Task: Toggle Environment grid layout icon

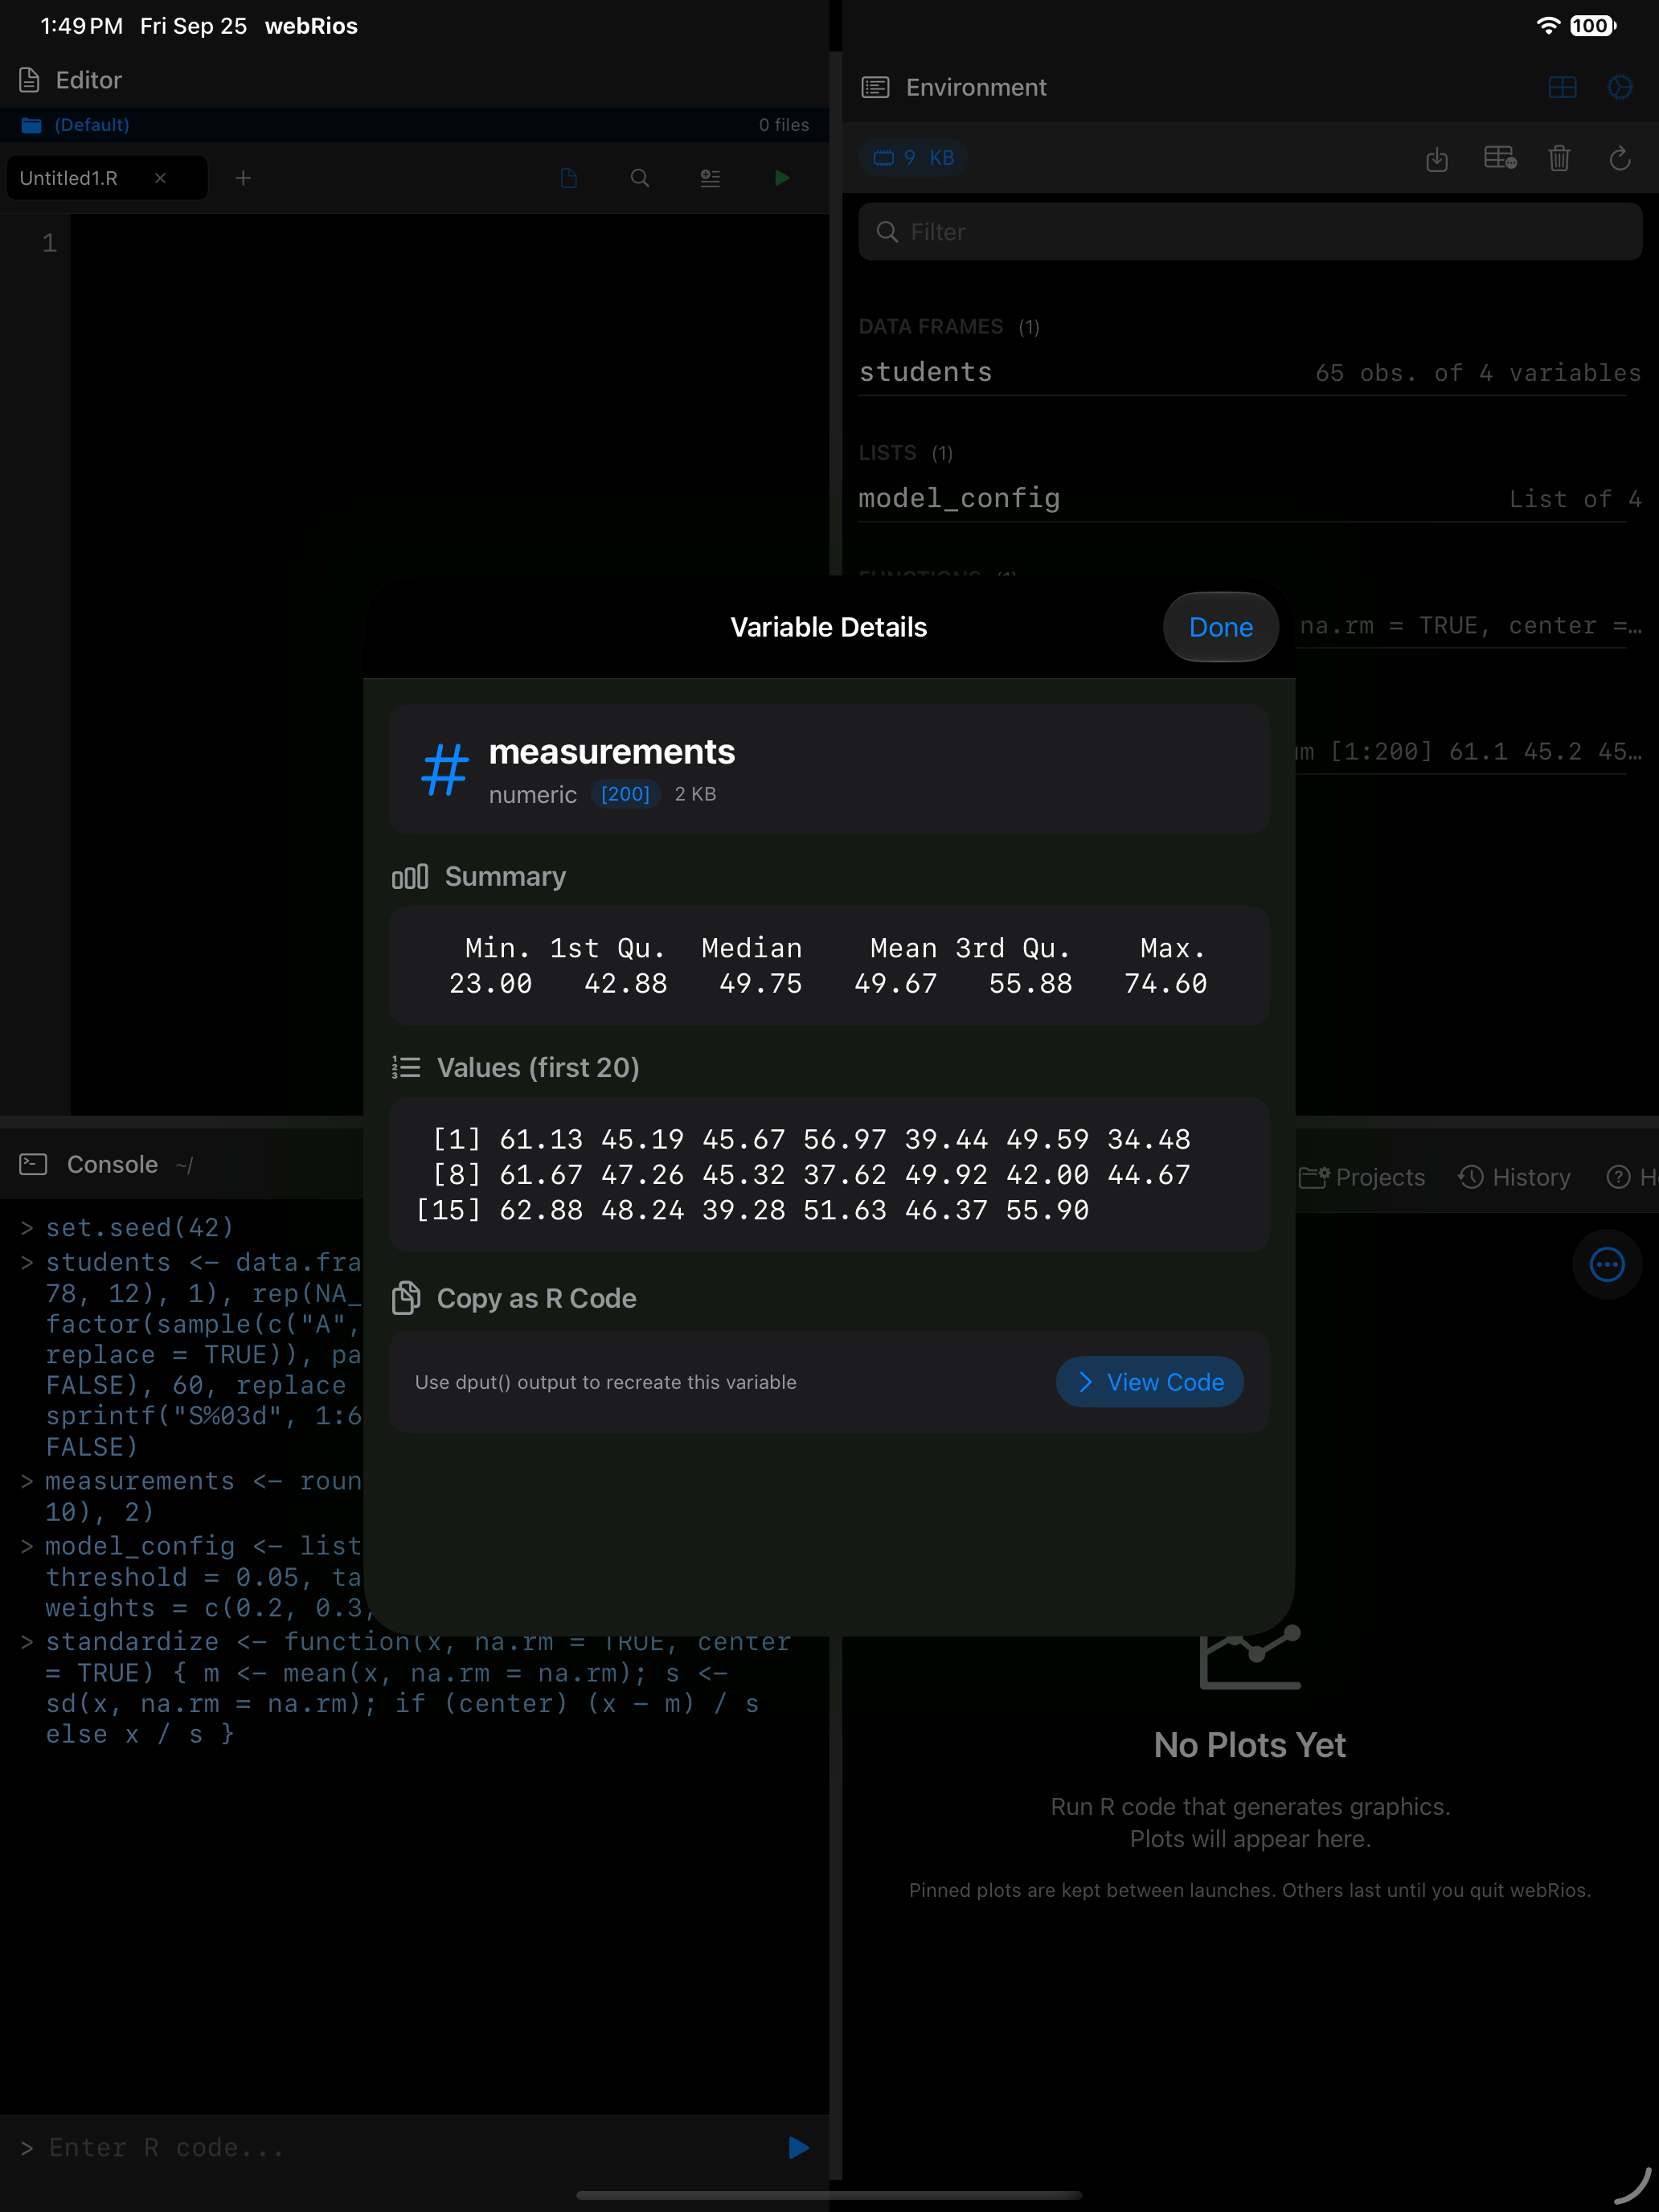Action: pyautogui.click(x=1562, y=88)
